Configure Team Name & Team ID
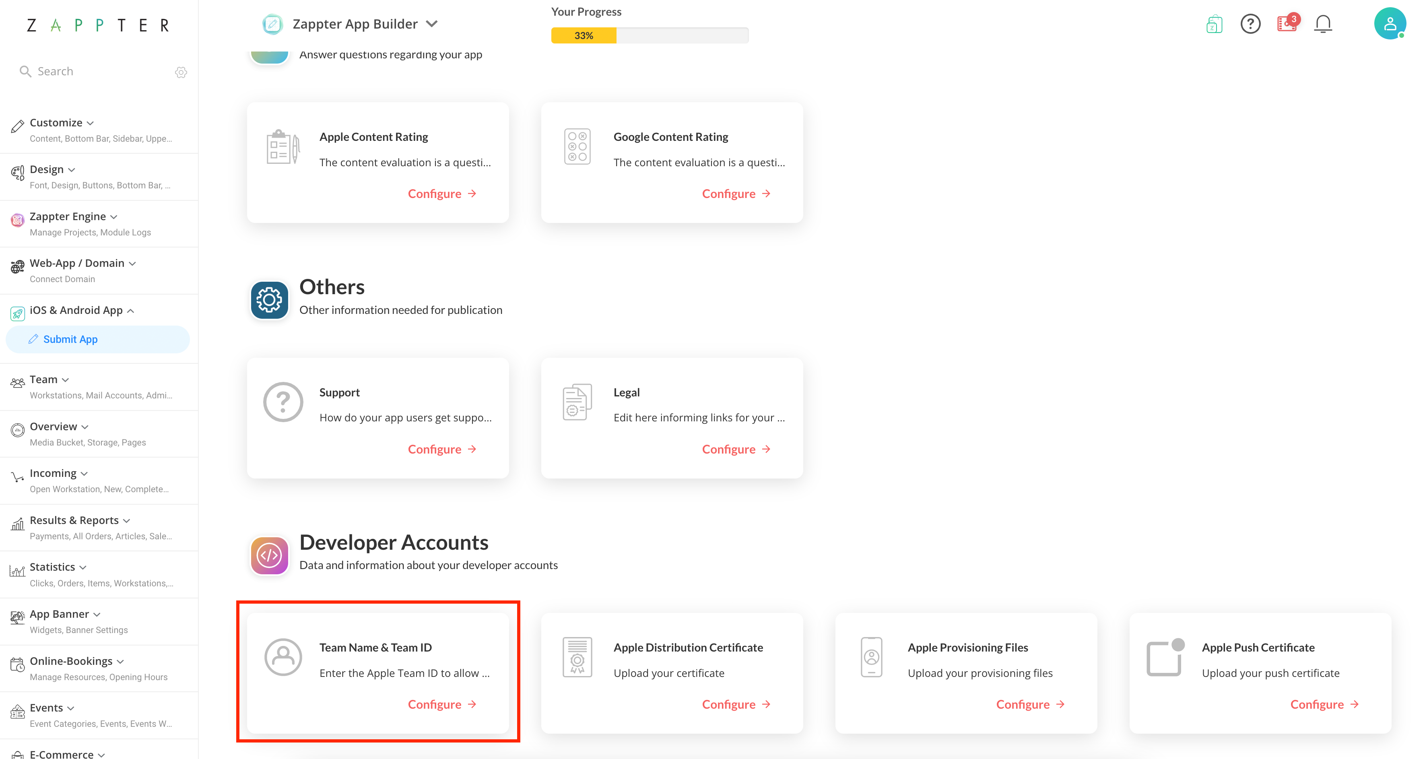The width and height of the screenshot is (1427, 759). pyautogui.click(x=442, y=705)
